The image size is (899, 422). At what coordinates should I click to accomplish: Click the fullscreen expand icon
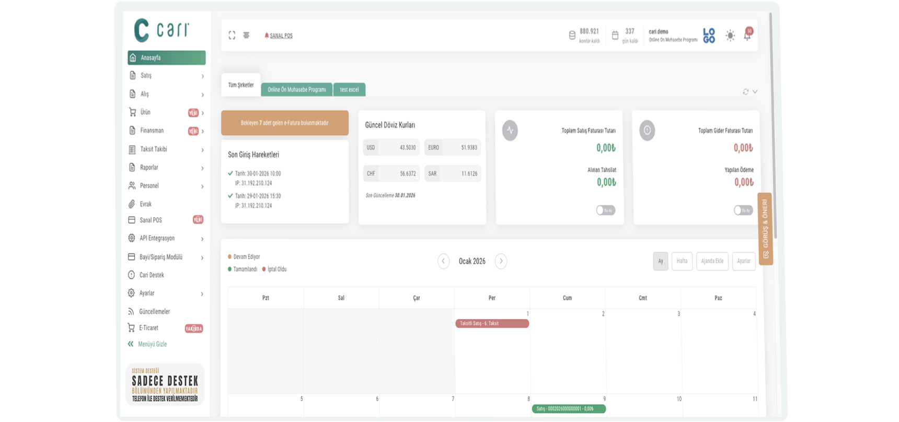[x=232, y=36]
